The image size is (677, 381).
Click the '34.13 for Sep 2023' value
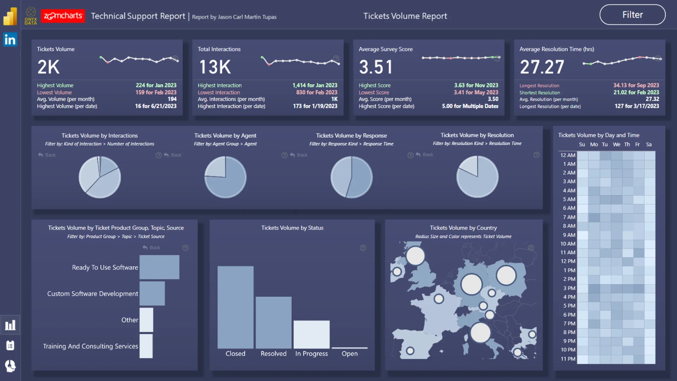click(x=636, y=85)
